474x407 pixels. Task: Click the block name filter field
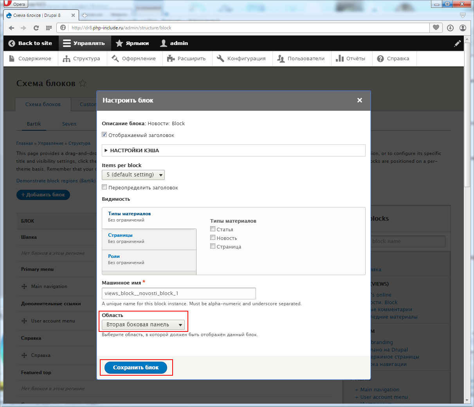coord(407,241)
